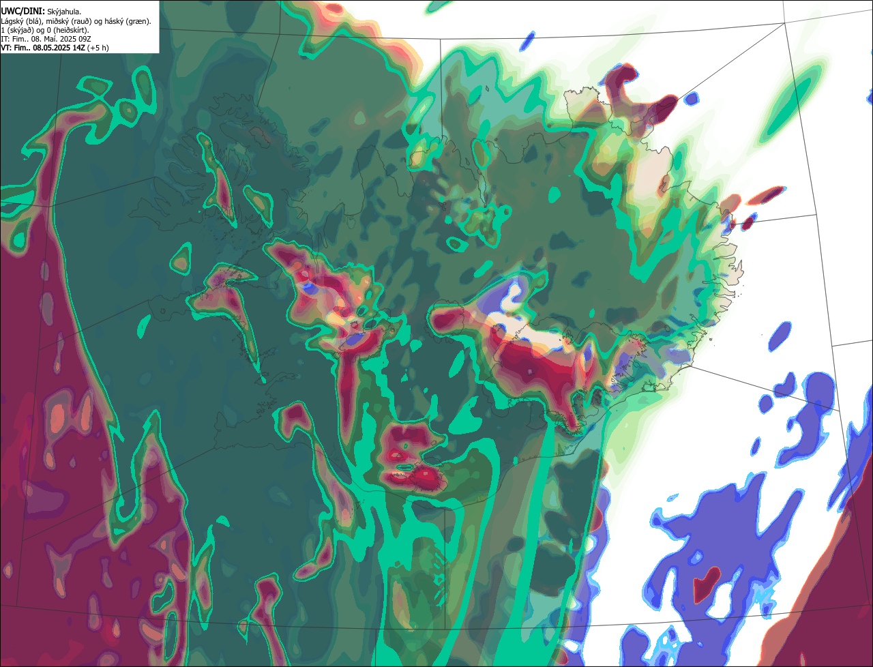Click the legend line 'Lágský (blá), miðský (rauð) og háský (græn).'
The image size is (873, 667).
[76, 21]
